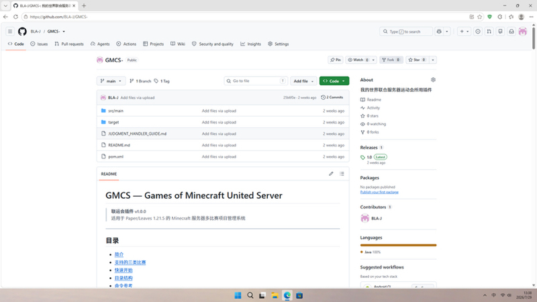This screenshot has width=537, height=302.
Task: Expand the main branch selector
Action: (111, 81)
